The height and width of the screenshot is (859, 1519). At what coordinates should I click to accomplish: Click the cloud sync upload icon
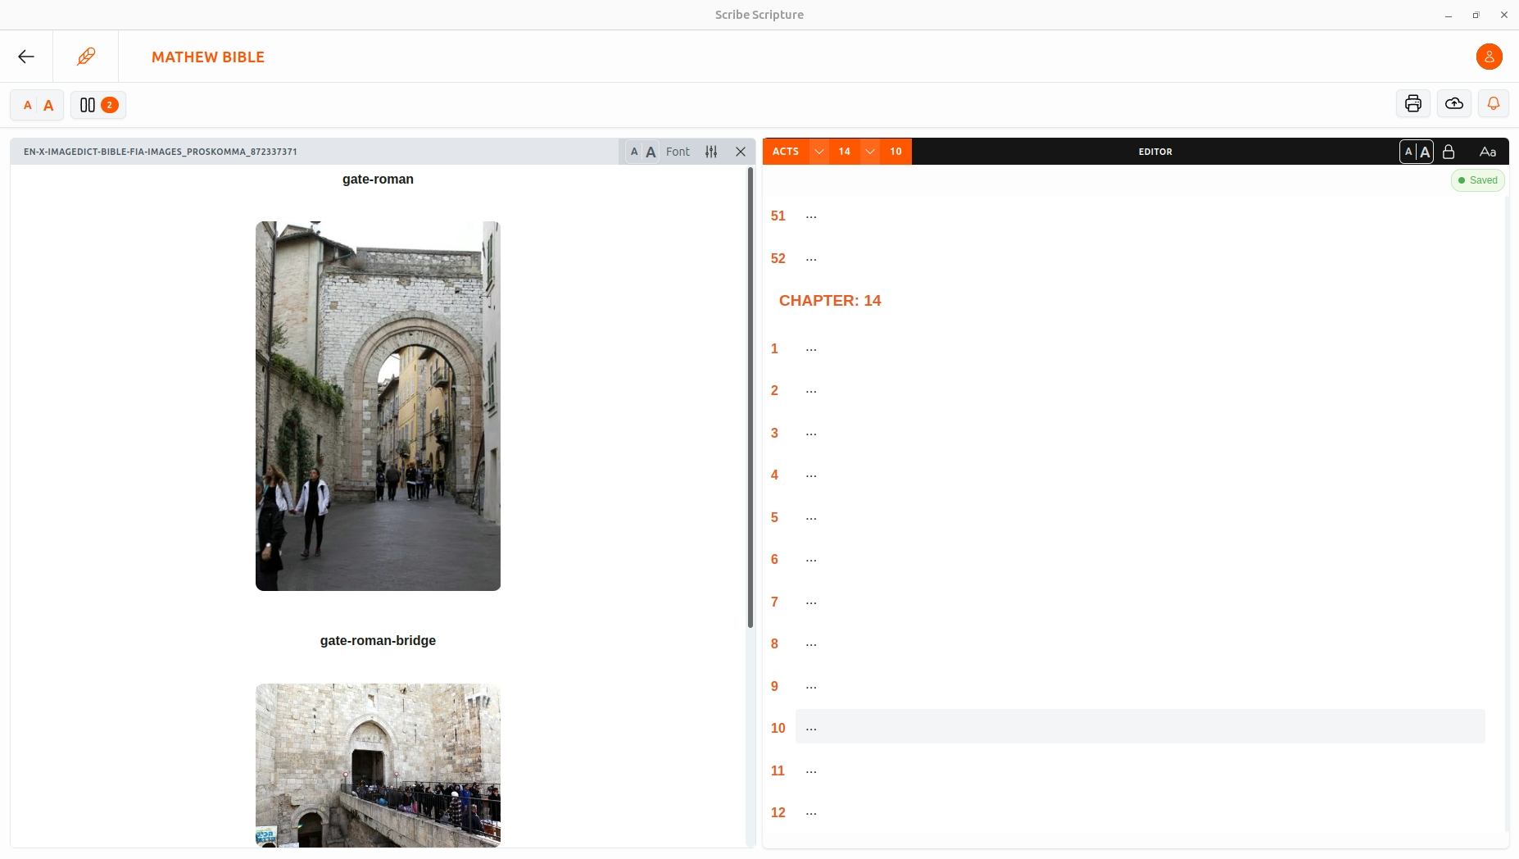pyautogui.click(x=1453, y=104)
